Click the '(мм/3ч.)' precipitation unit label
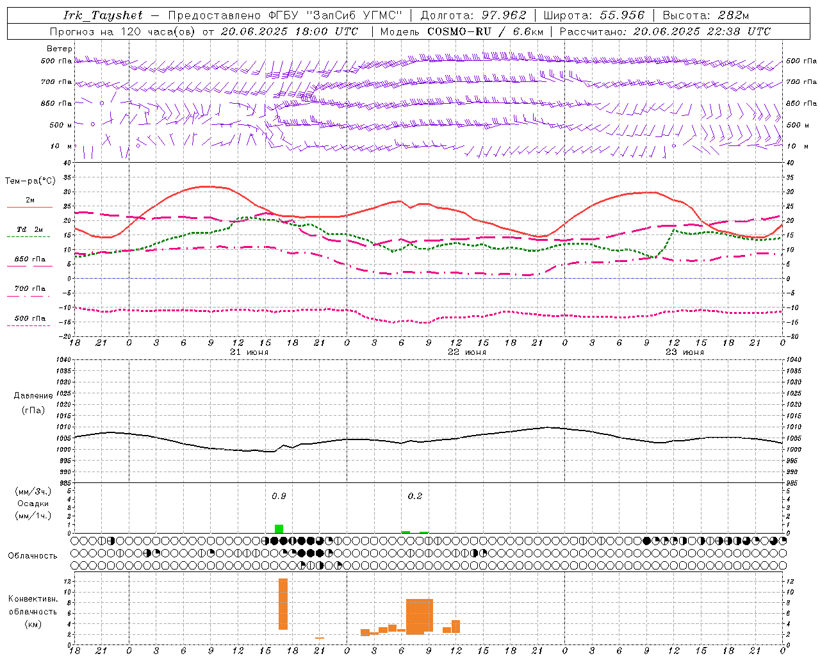The width and height of the screenshot is (820, 656). coord(33,491)
